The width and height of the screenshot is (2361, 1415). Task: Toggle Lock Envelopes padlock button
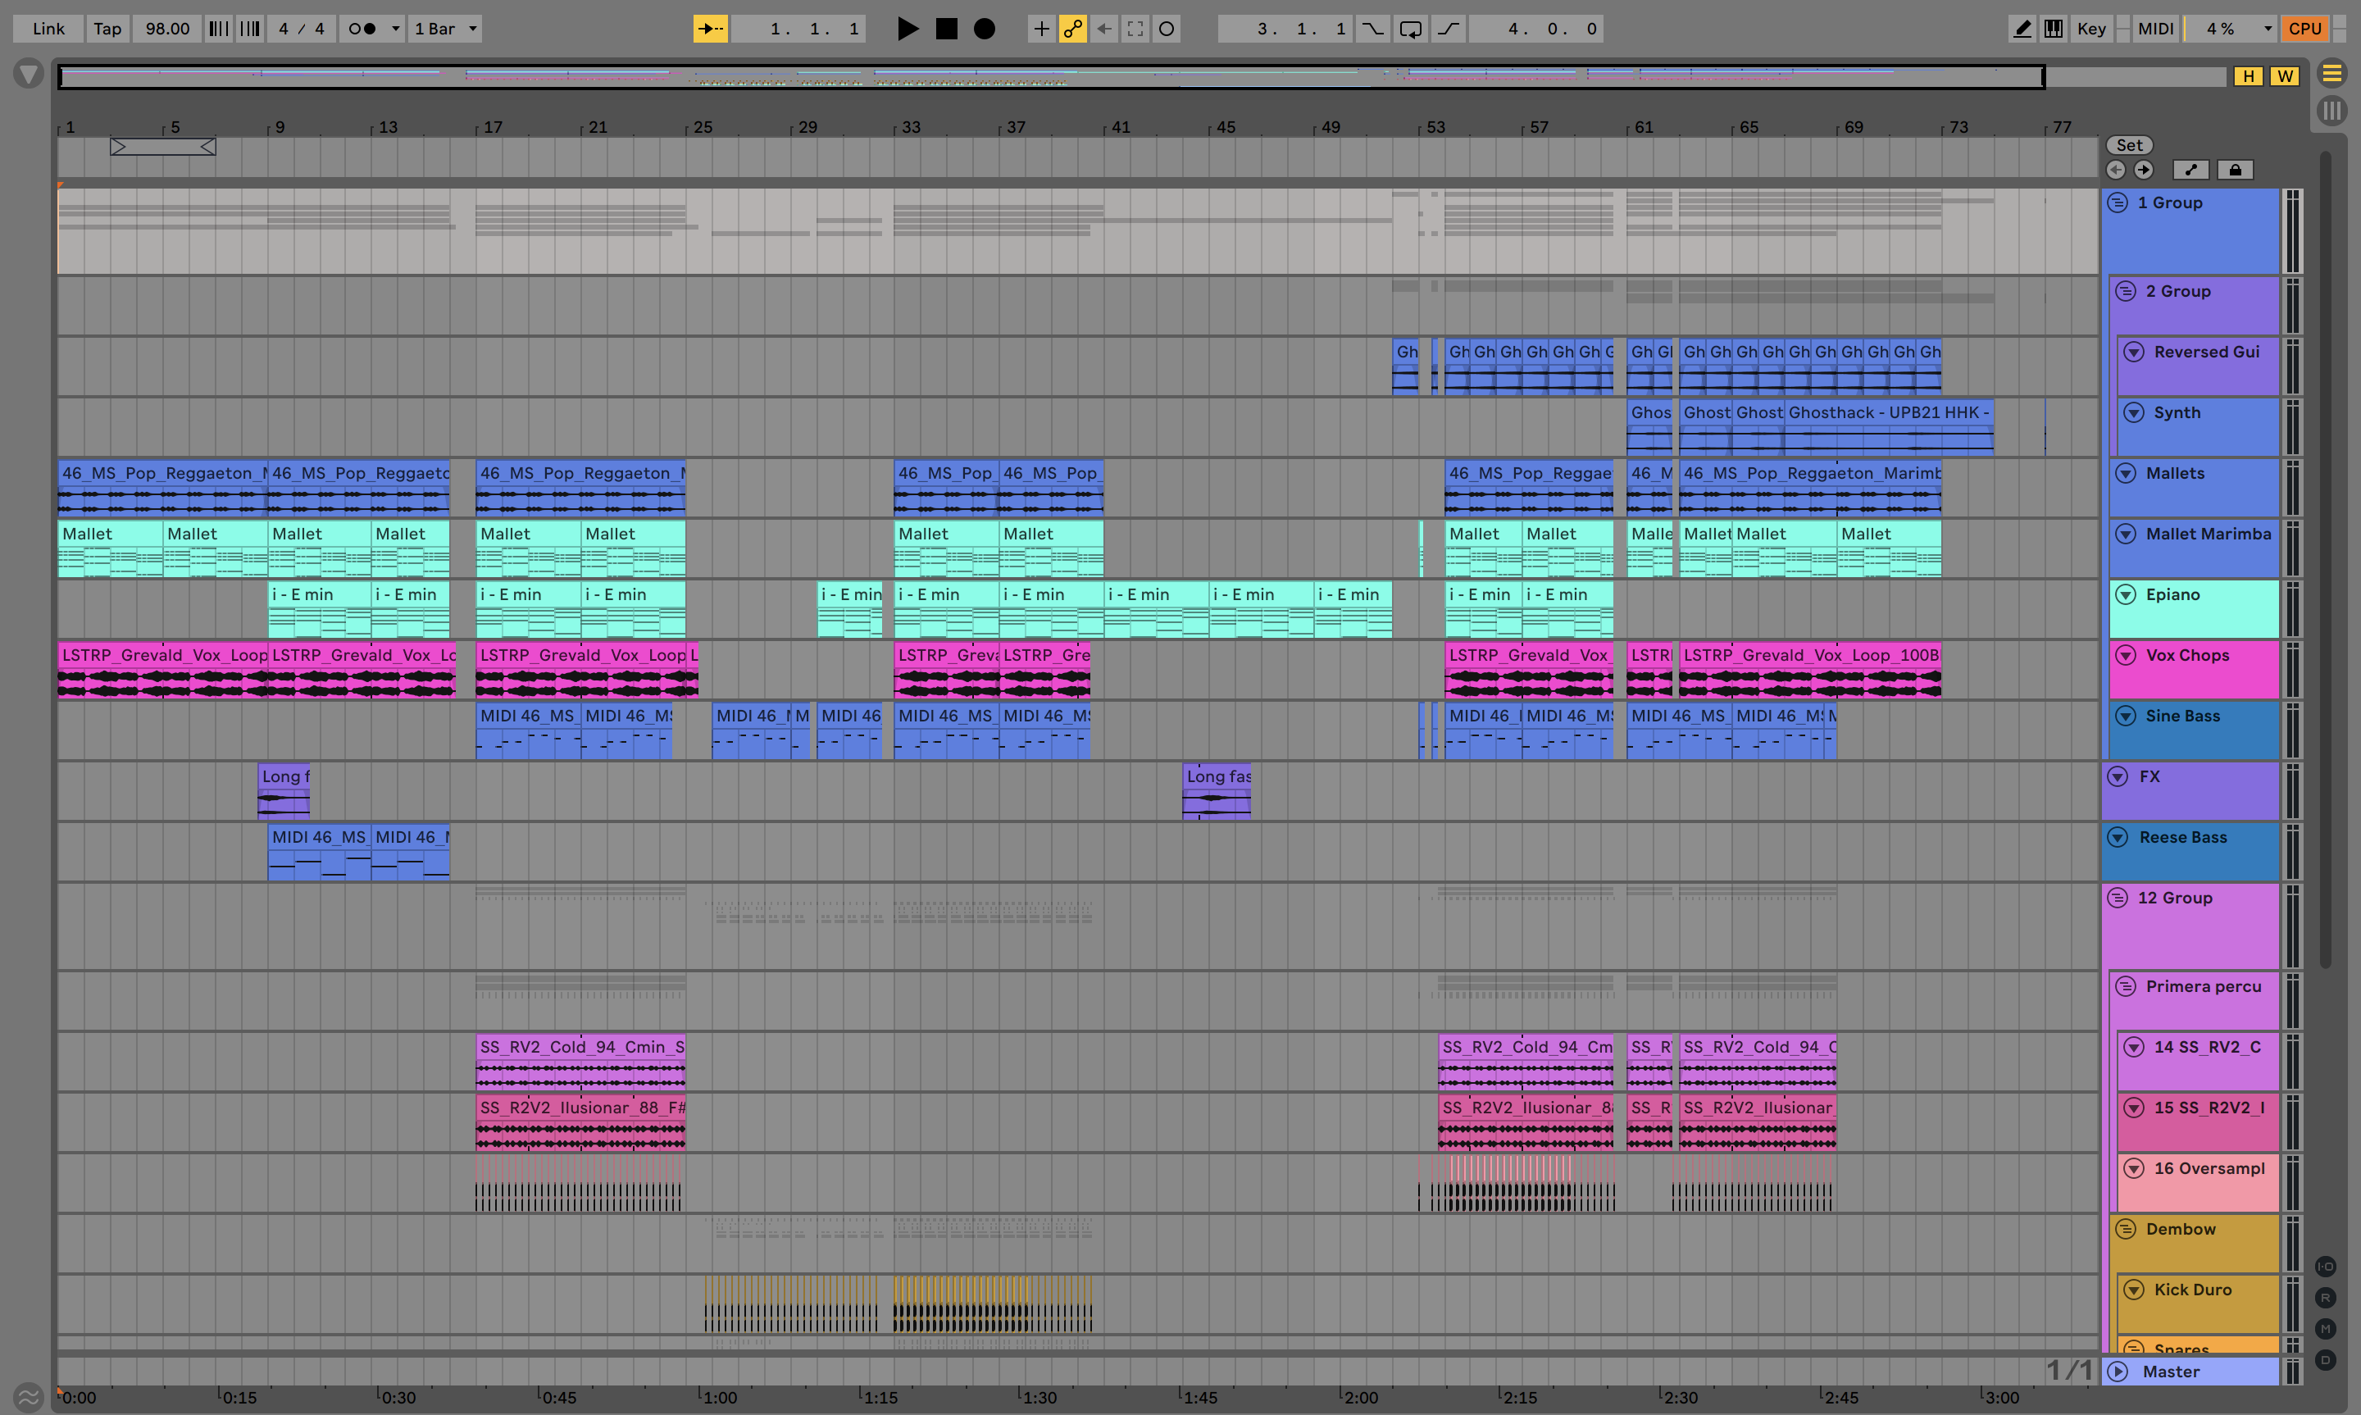[x=2236, y=170]
